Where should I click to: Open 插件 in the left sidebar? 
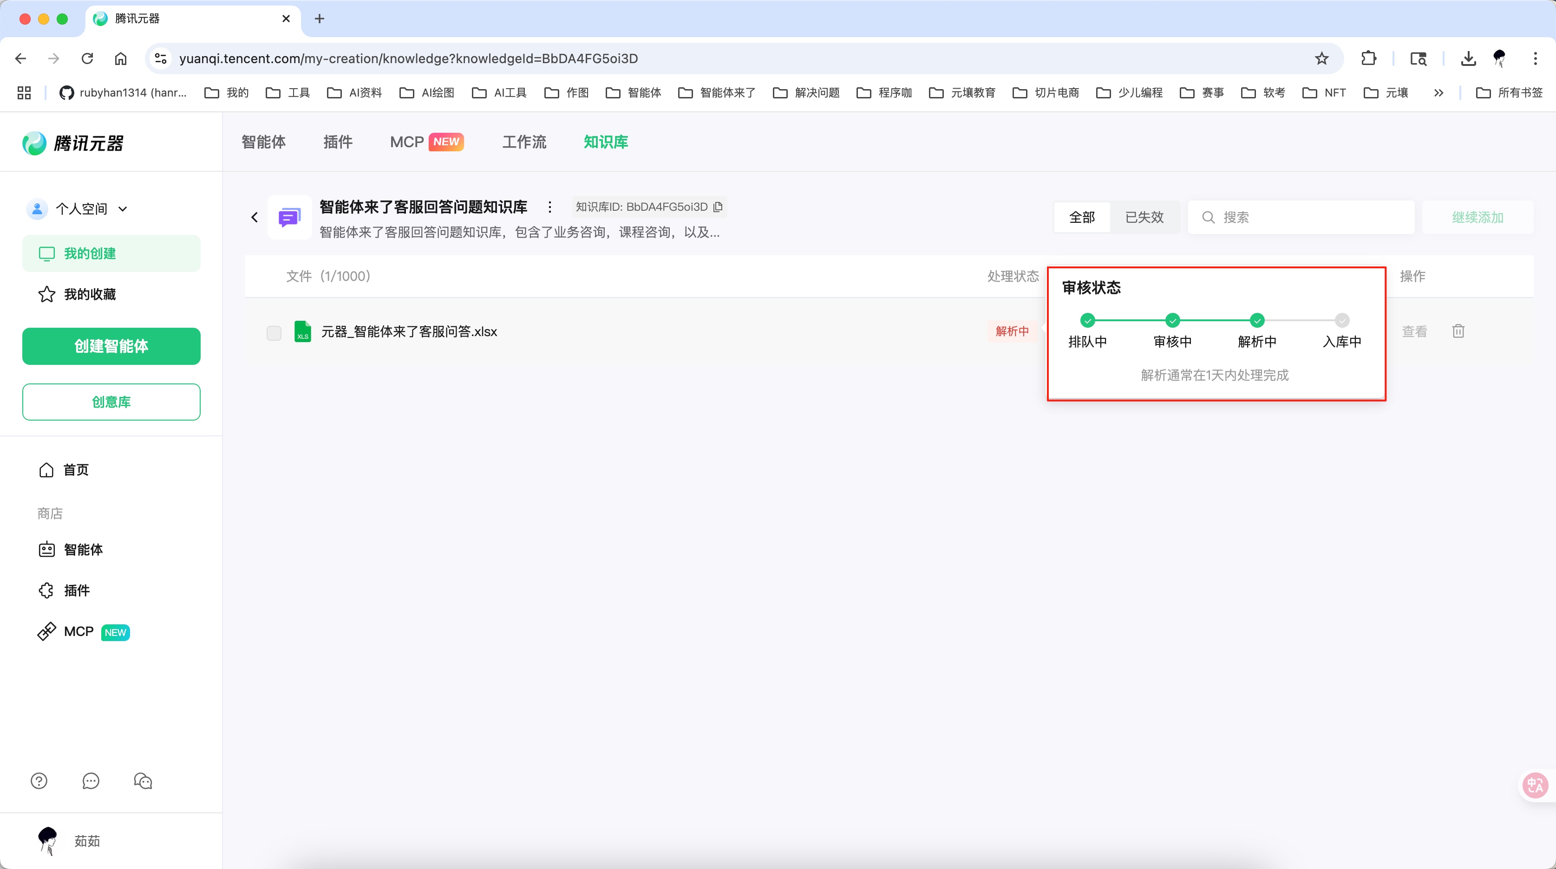[x=76, y=590]
